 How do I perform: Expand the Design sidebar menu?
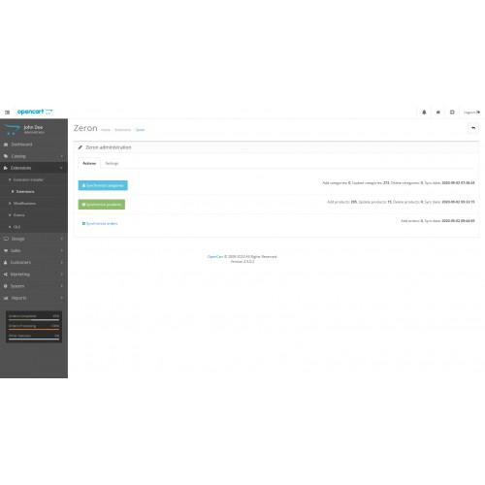coord(34,239)
